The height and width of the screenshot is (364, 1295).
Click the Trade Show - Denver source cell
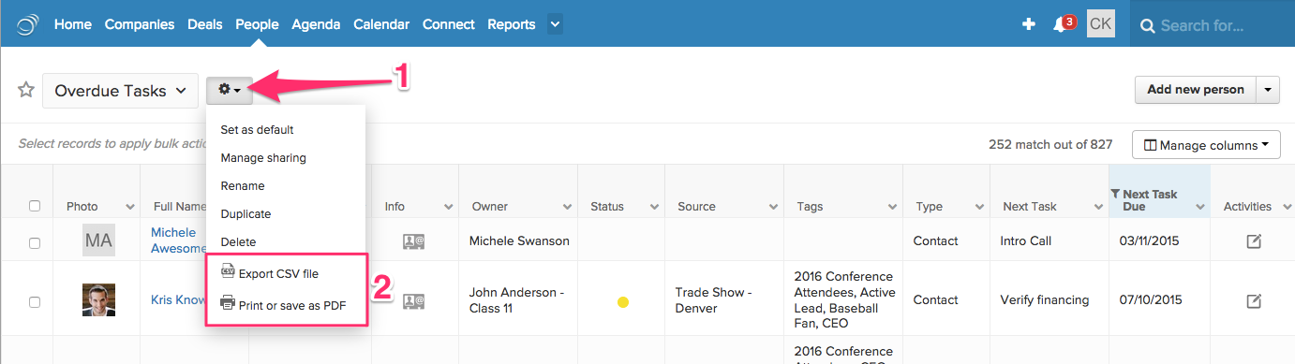click(x=712, y=300)
